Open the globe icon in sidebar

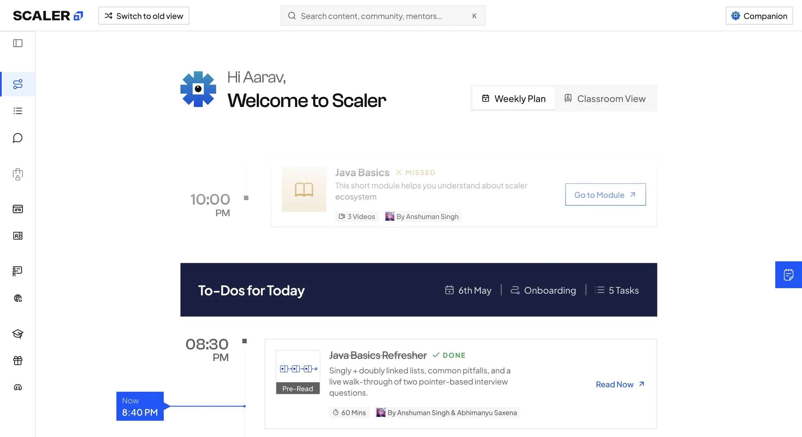(x=18, y=298)
